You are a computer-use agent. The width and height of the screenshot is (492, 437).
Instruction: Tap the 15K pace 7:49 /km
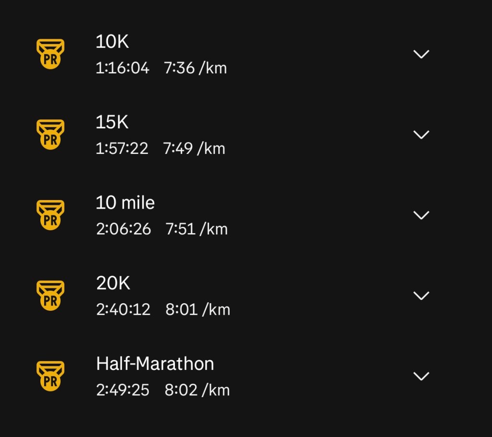194,149
